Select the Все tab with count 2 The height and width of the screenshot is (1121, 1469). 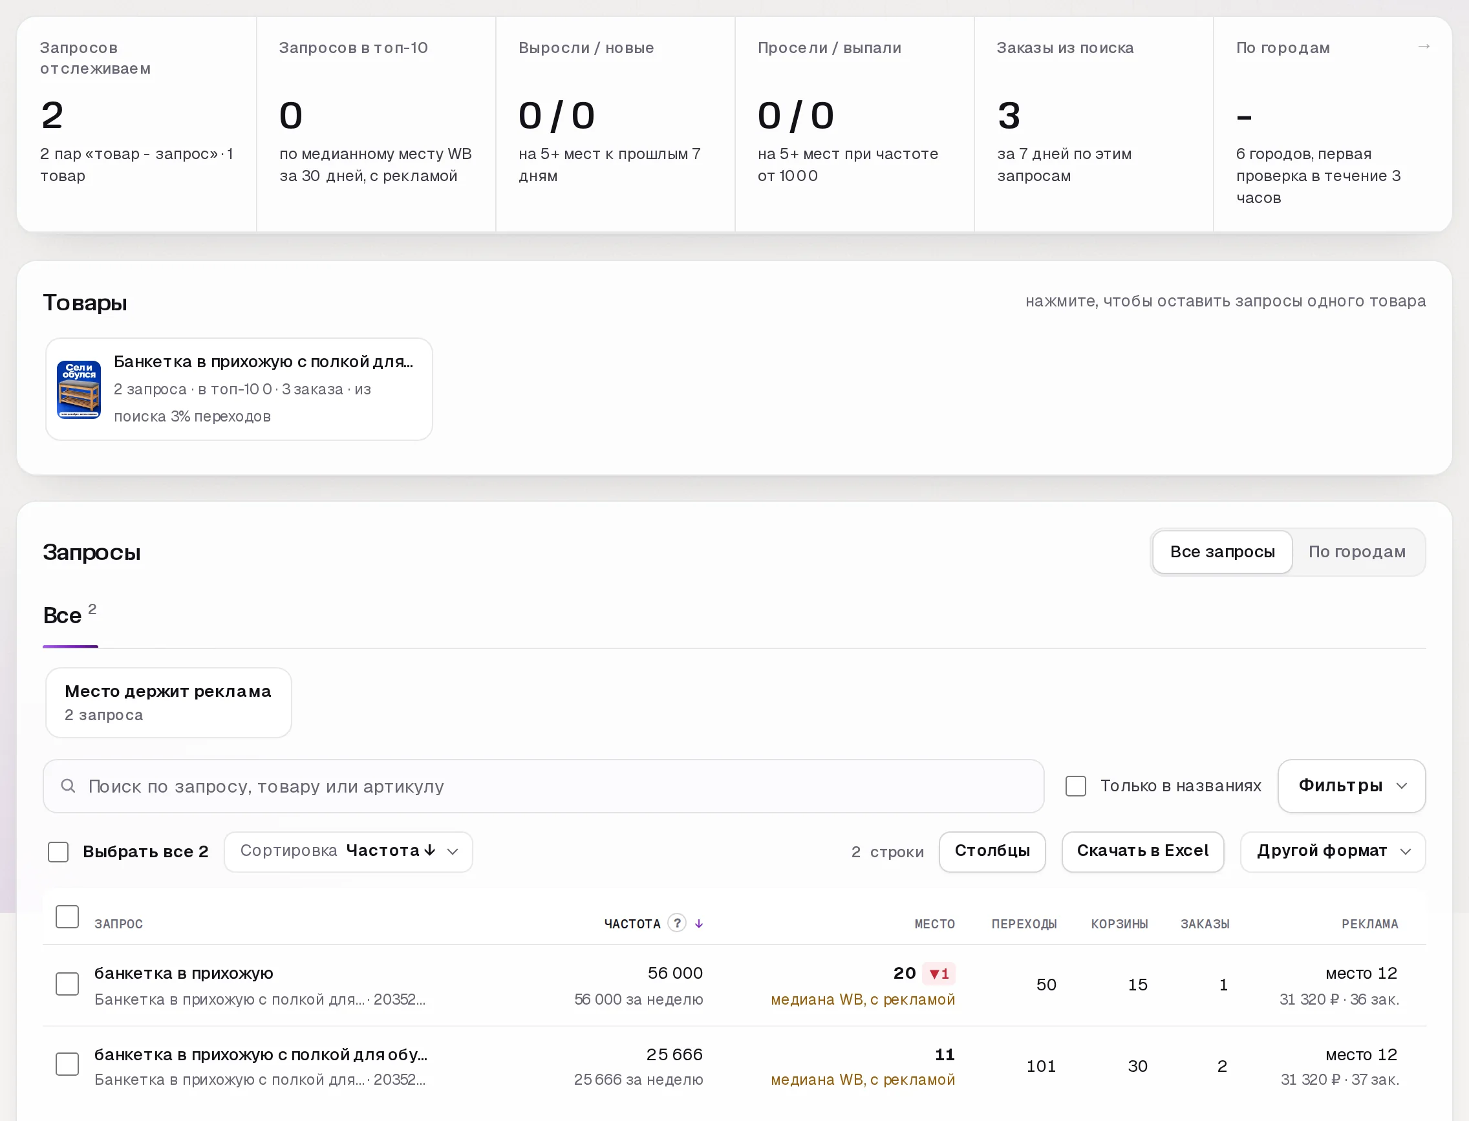coord(70,615)
